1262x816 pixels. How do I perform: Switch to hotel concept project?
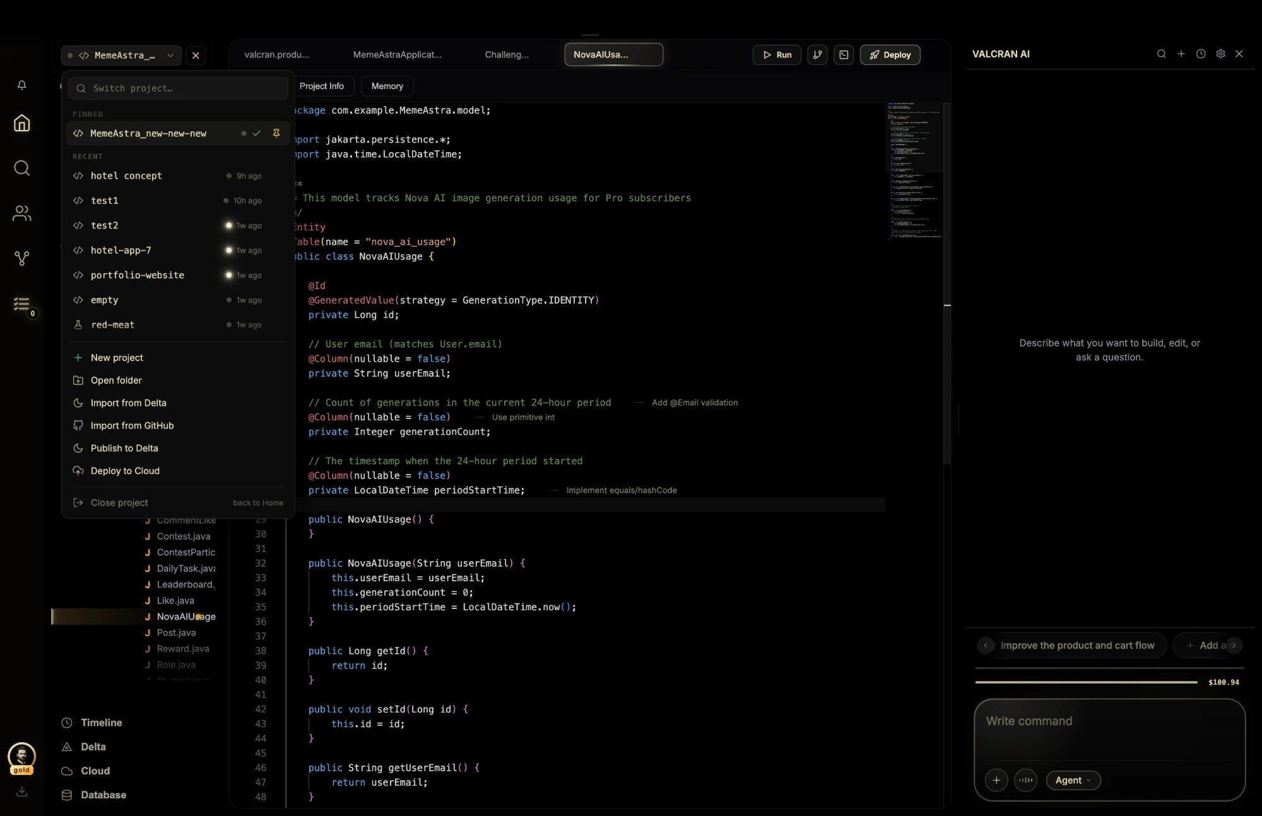pos(178,175)
